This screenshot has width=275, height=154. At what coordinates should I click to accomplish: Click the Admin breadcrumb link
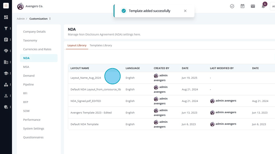click(x=21, y=19)
